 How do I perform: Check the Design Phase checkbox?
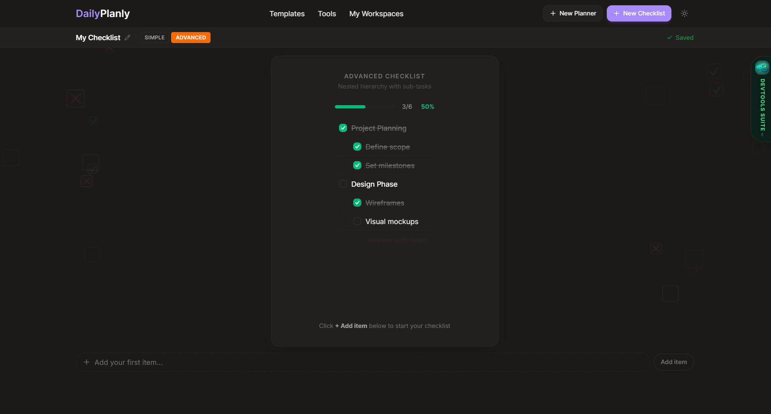(x=343, y=184)
